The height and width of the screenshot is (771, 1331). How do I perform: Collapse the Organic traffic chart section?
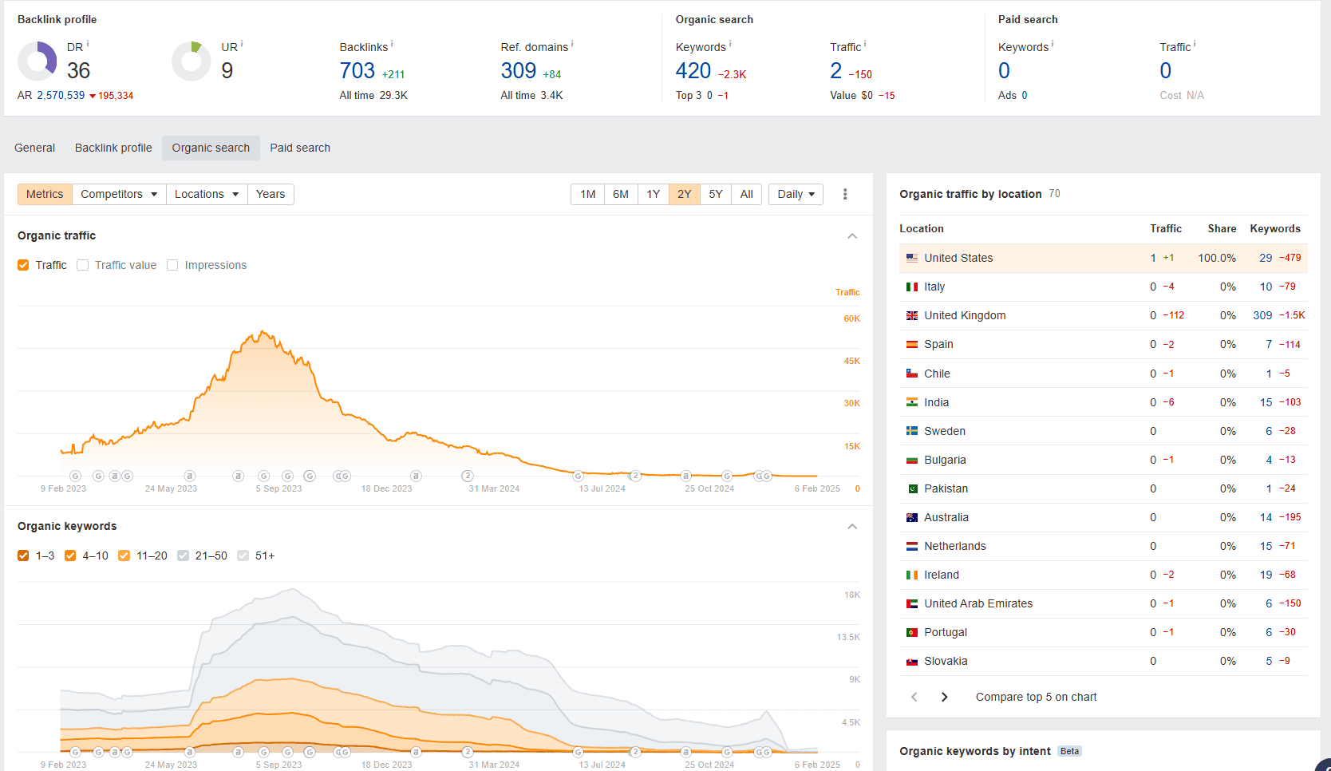[x=852, y=236]
